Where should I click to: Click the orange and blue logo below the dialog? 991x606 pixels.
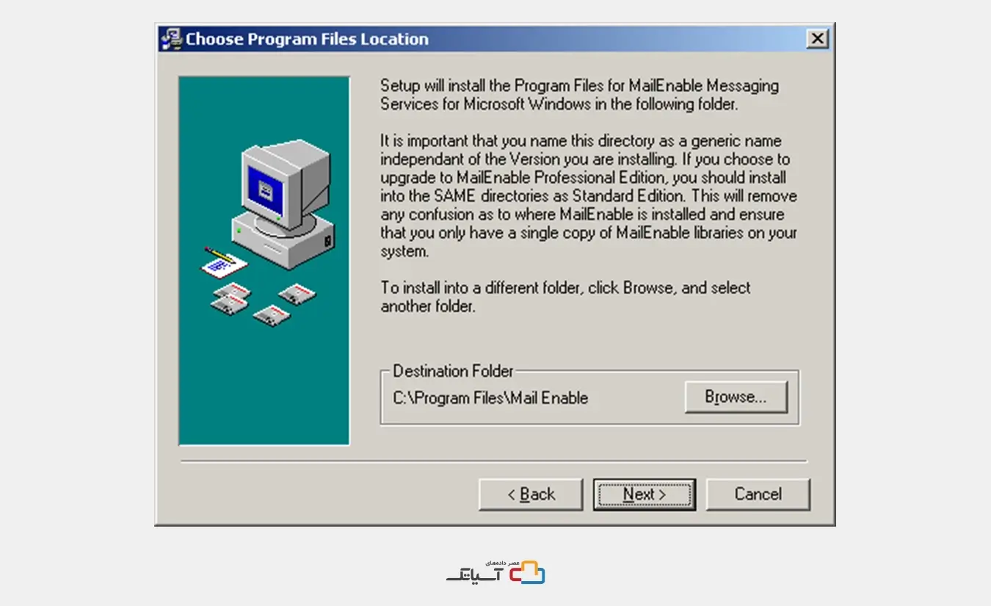point(527,572)
